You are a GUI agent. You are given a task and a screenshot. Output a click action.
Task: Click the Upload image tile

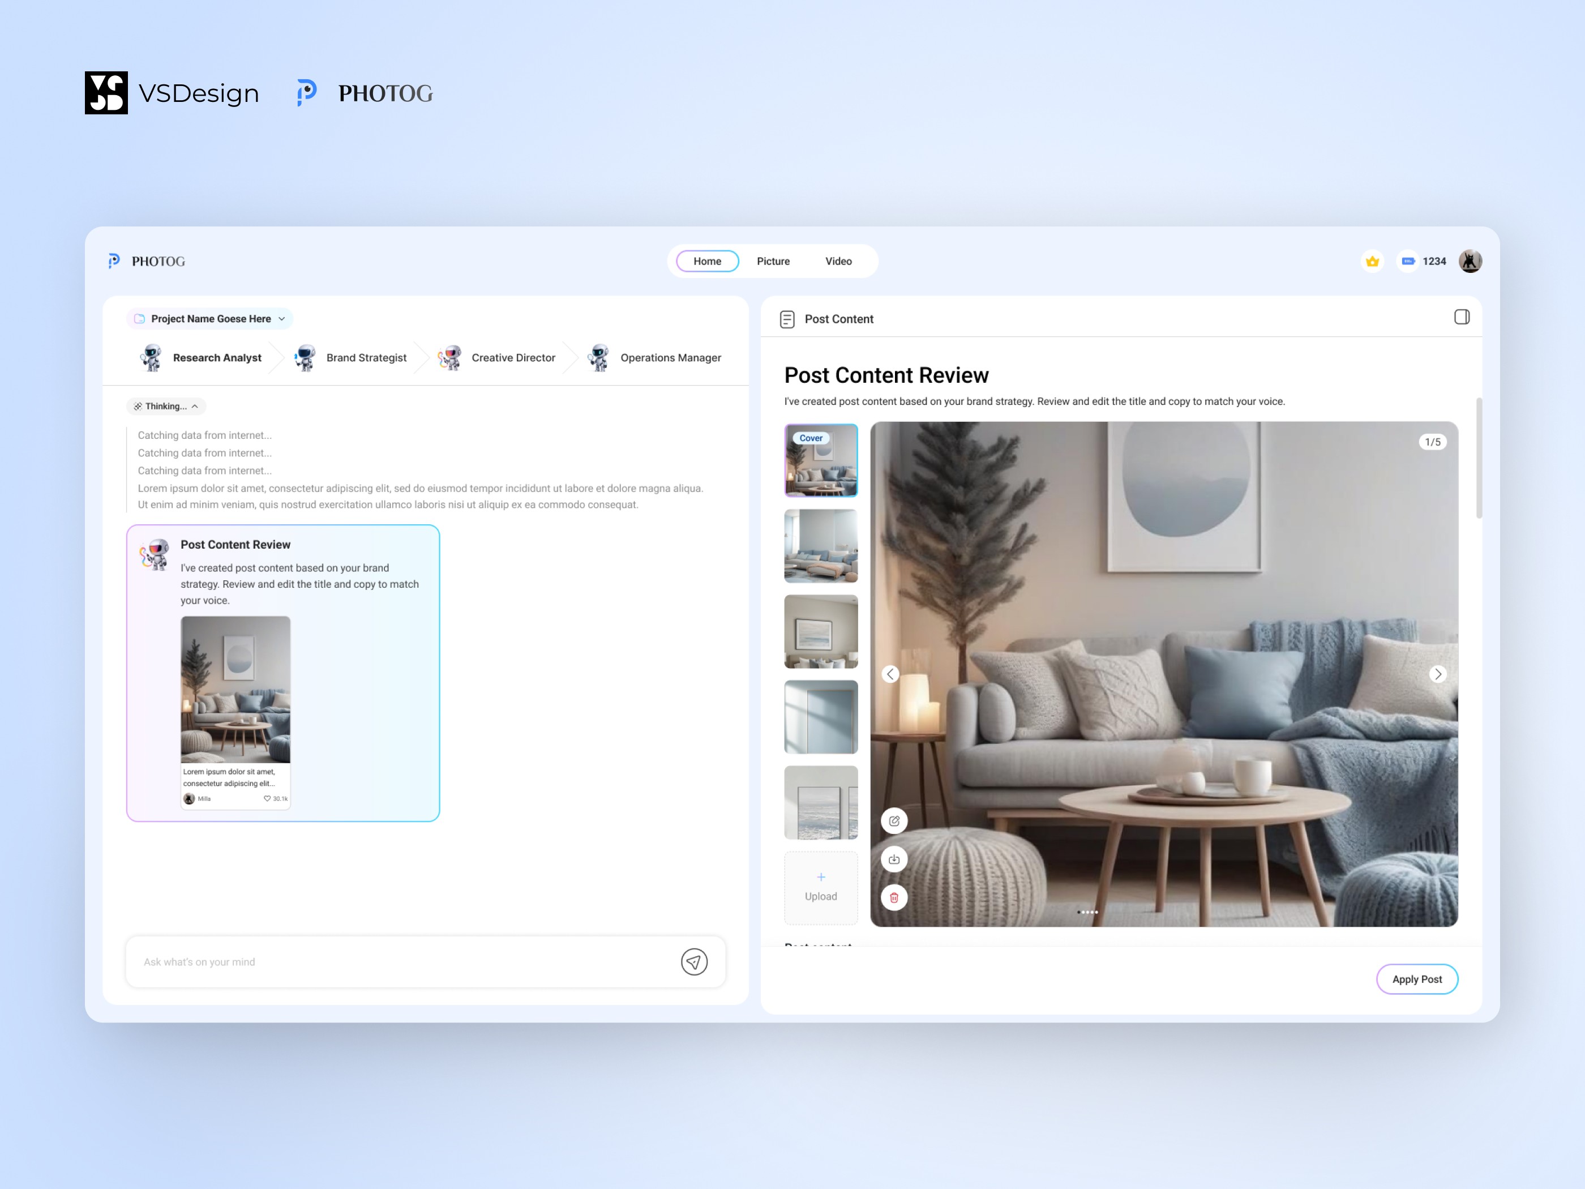[x=820, y=887]
